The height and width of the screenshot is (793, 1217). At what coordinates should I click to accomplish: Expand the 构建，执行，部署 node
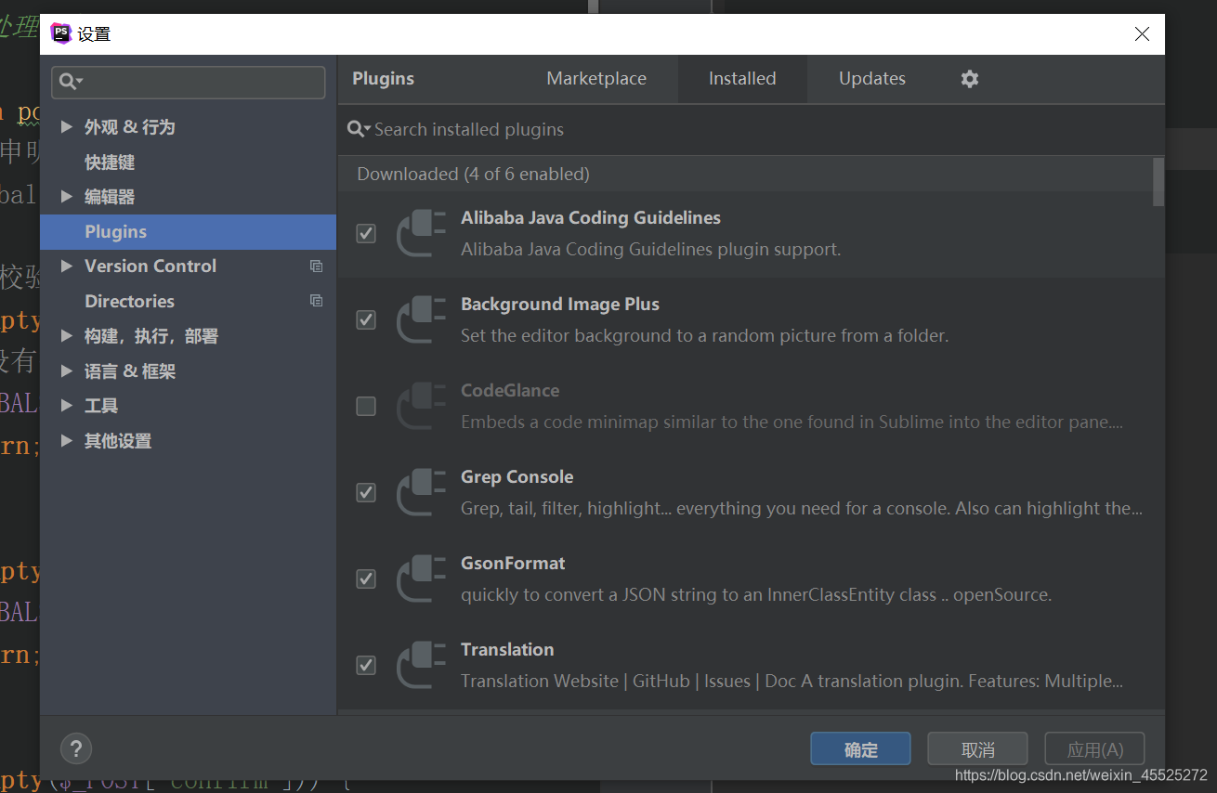66,335
